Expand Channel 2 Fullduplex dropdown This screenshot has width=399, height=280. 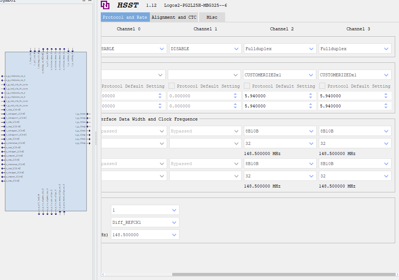280,49
